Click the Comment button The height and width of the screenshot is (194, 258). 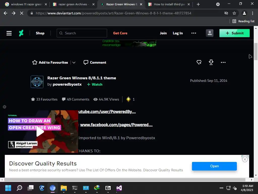pos(95,62)
